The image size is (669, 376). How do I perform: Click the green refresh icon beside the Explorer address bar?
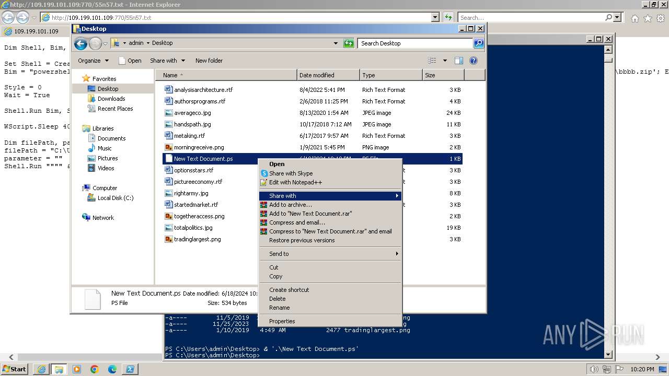click(349, 43)
